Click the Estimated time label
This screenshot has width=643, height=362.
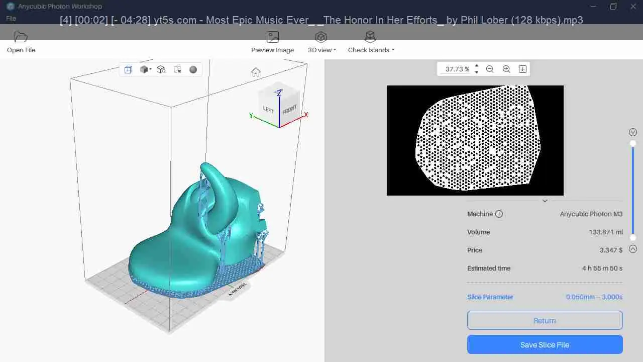coord(489,268)
